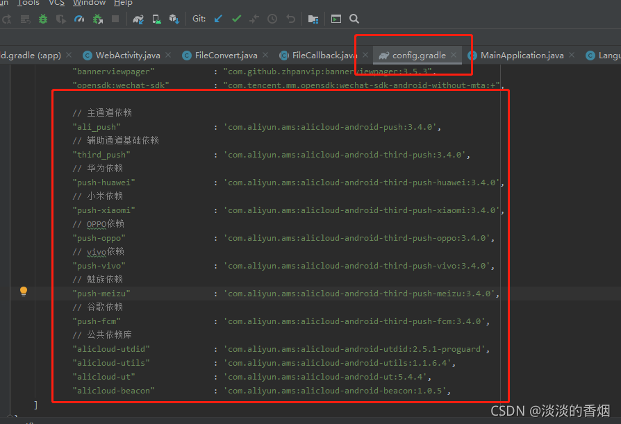The width and height of the screenshot is (621, 424).
Task: Sync project with Gradle files
Action: coord(138,19)
